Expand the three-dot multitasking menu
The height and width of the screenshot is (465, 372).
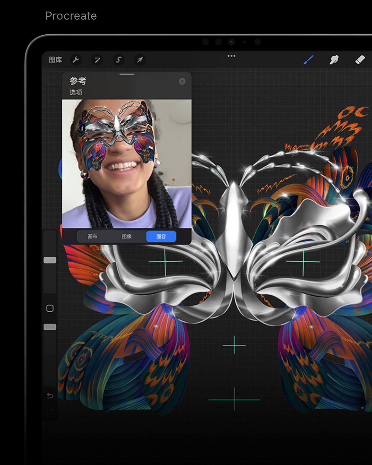(231, 56)
